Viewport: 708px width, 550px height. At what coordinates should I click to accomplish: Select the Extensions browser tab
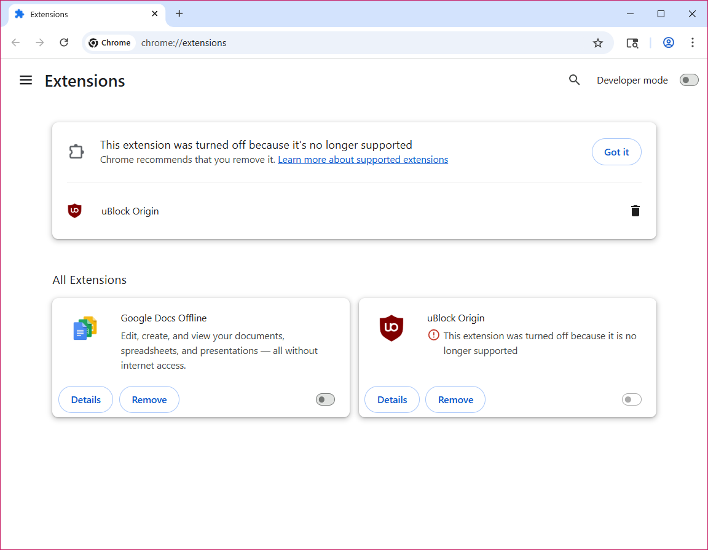[x=87, y=14]
